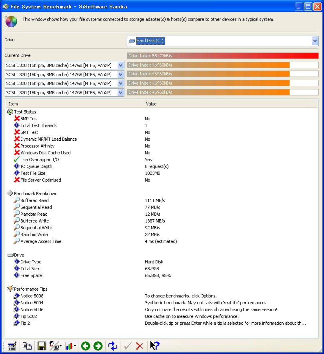Open the Drive selection dropdown arrow
Image resolution: width=324 pixels, height=354 pixels.
point(315,41)
